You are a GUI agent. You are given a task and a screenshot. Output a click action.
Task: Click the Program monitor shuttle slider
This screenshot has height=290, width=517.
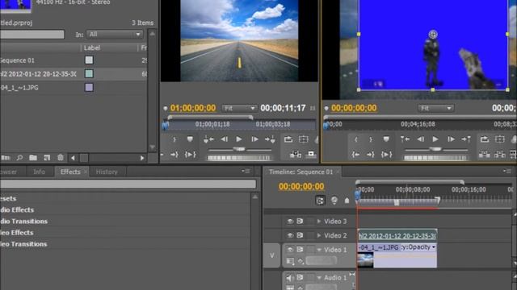435,149
